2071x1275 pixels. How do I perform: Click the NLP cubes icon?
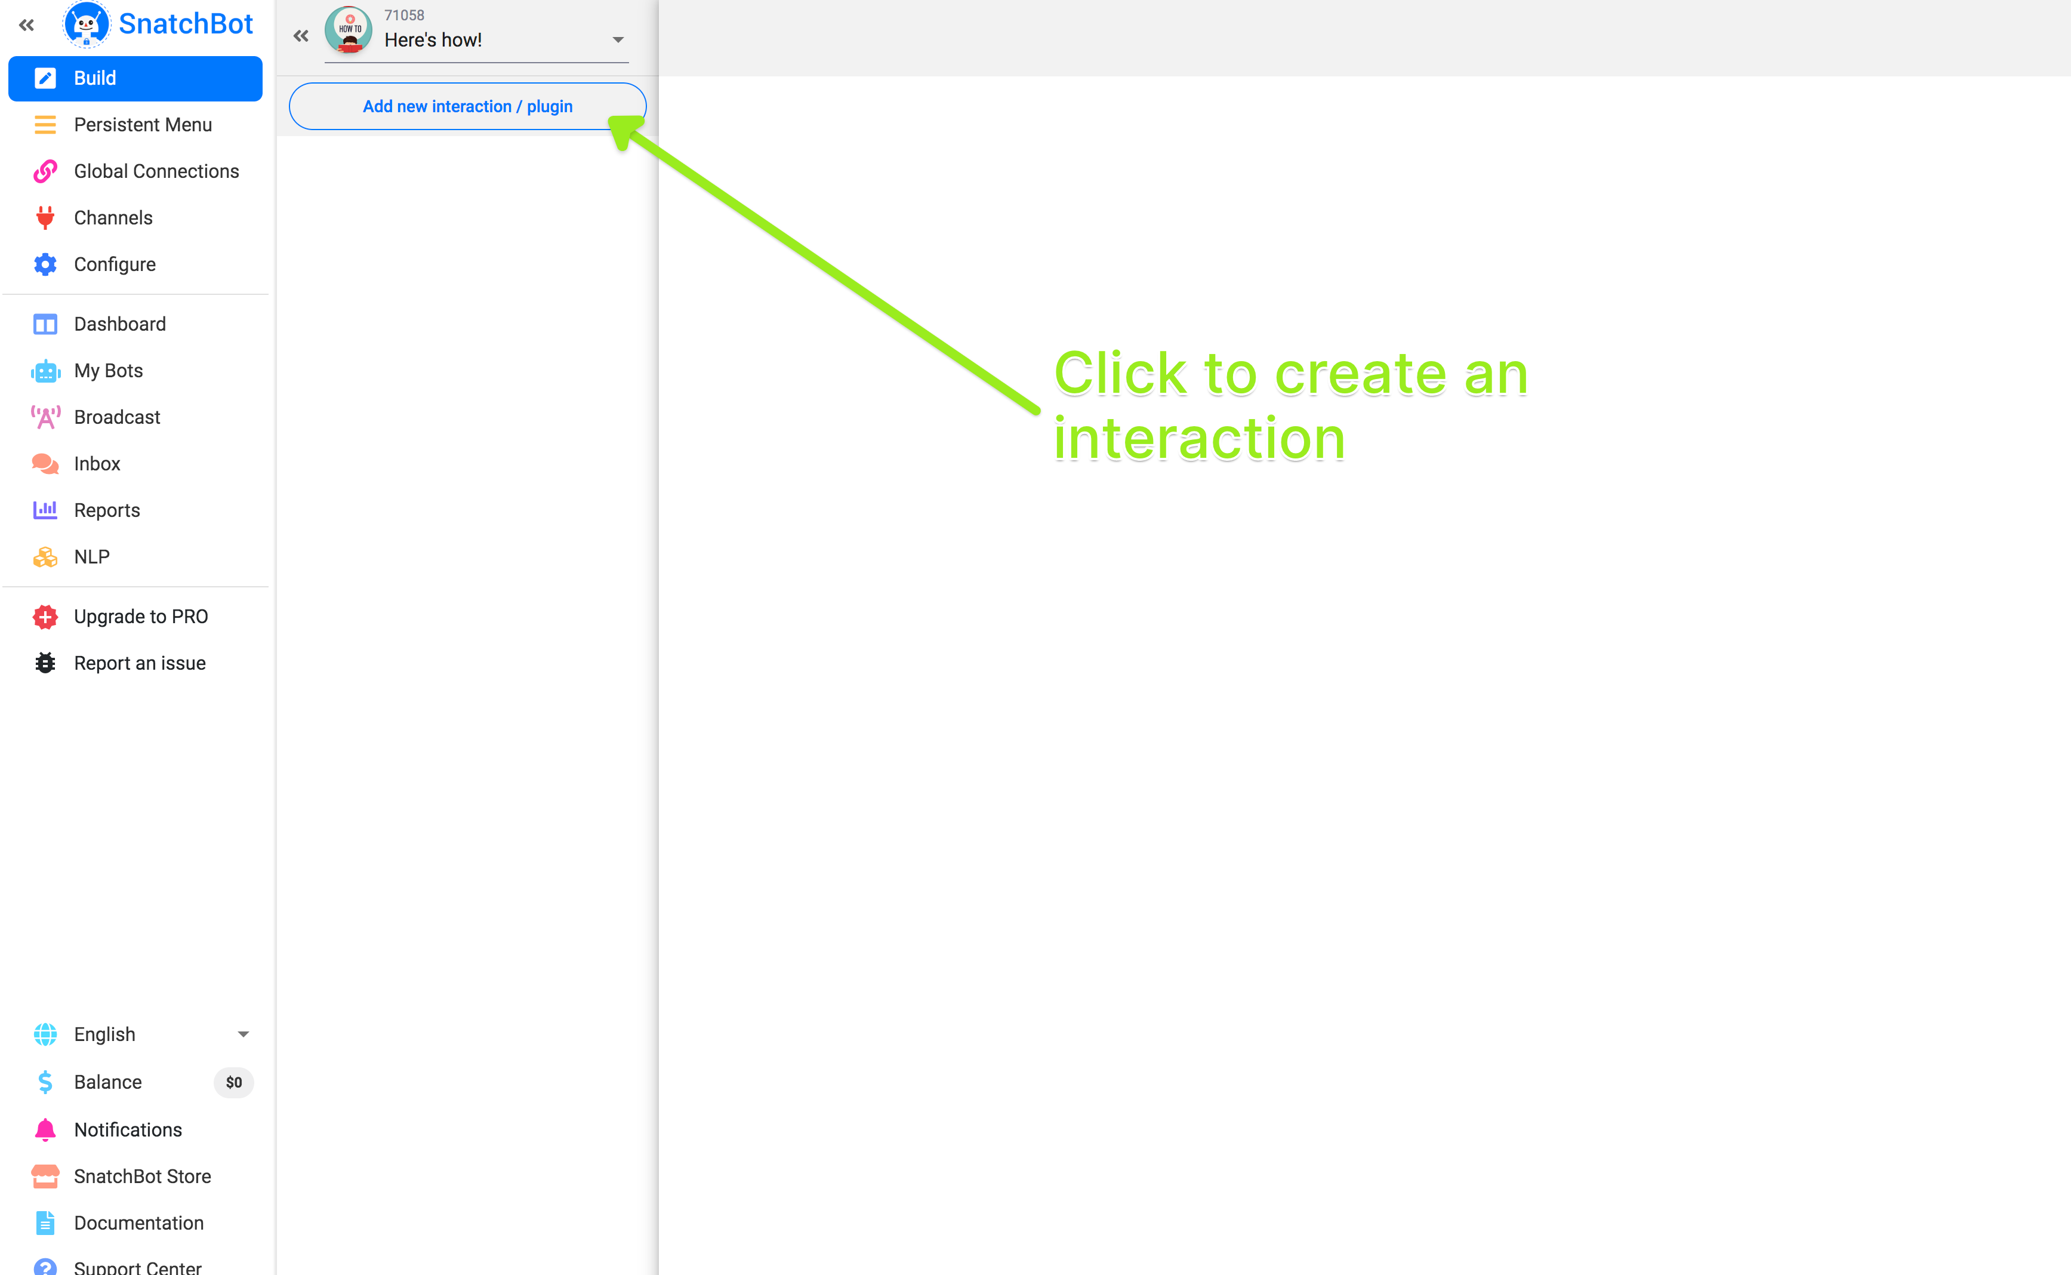pyautogui.click(x=45, y=558)
